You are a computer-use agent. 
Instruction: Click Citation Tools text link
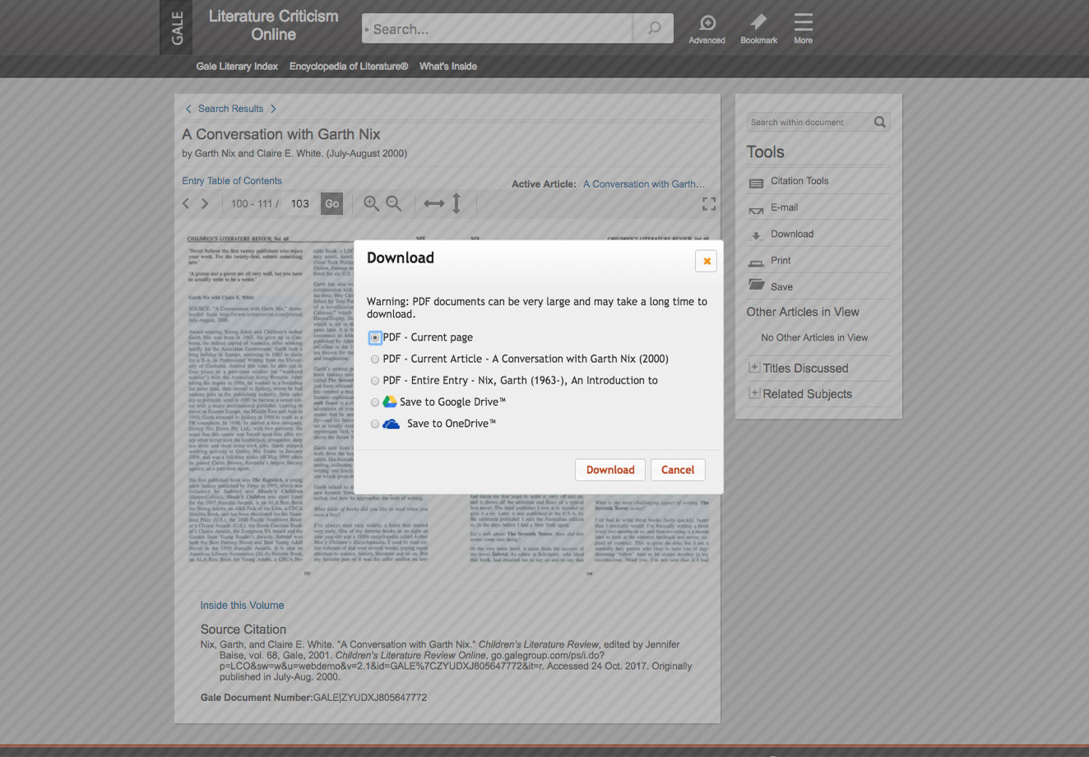[799, 181]
